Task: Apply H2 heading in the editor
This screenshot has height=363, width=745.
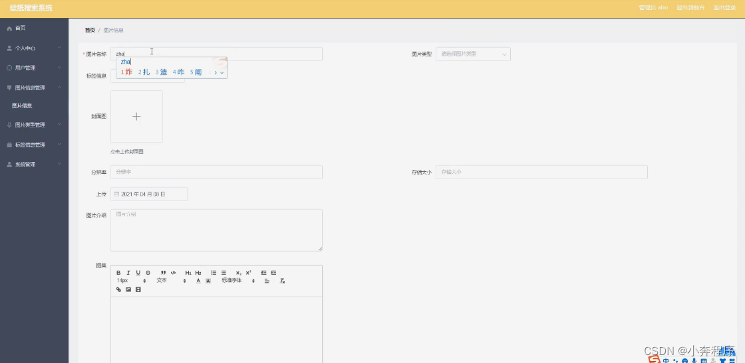Action: pyautogui.click(x=198, y=273)
